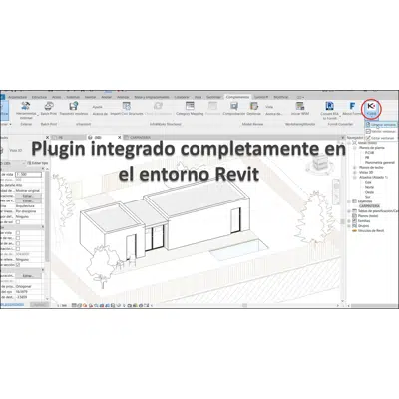The image size is (399, 399).
Task: Select the CARPINTERIA legend in browser
Action: click(x=369, y=206)
